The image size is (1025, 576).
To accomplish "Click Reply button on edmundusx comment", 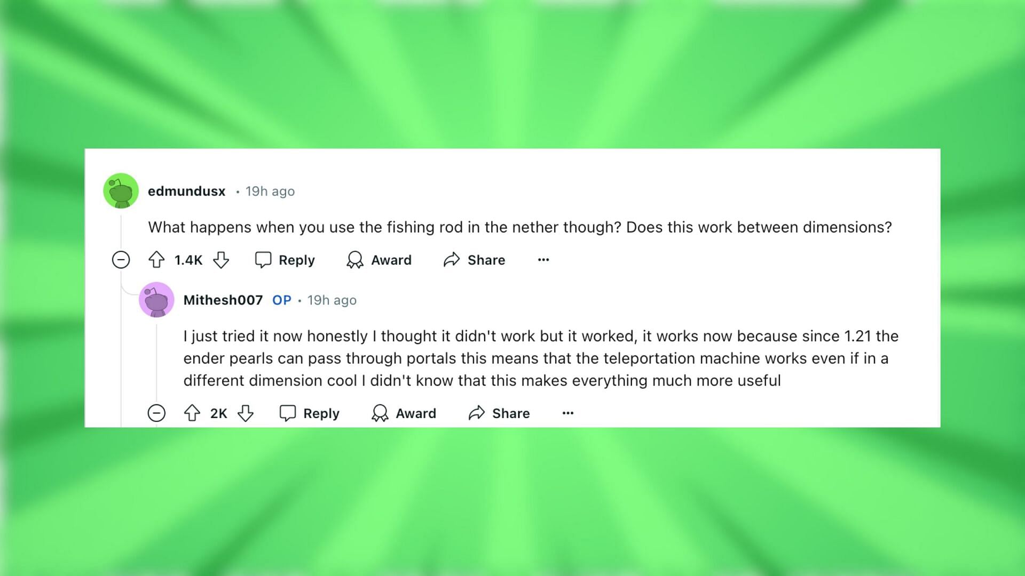I will pyautogui.click(x=285, y=260).
